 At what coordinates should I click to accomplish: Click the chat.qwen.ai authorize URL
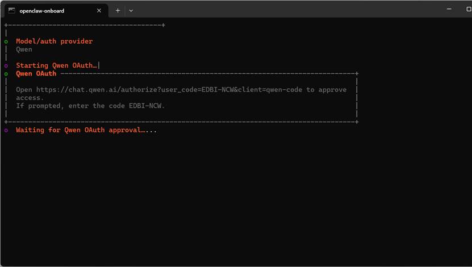point(169,90)
